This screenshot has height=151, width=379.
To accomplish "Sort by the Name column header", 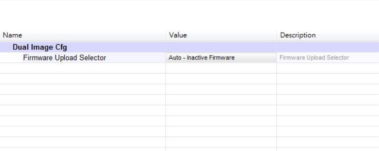I will pos(83,35).
